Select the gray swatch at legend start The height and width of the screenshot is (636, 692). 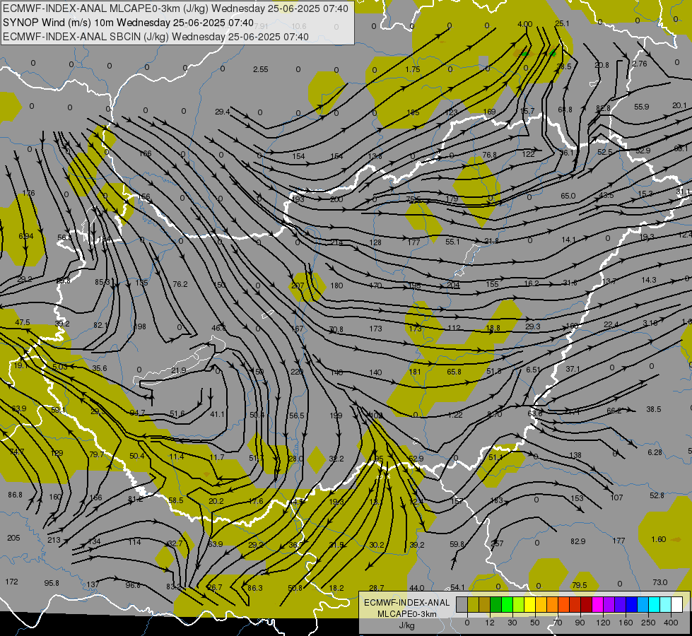462,605
